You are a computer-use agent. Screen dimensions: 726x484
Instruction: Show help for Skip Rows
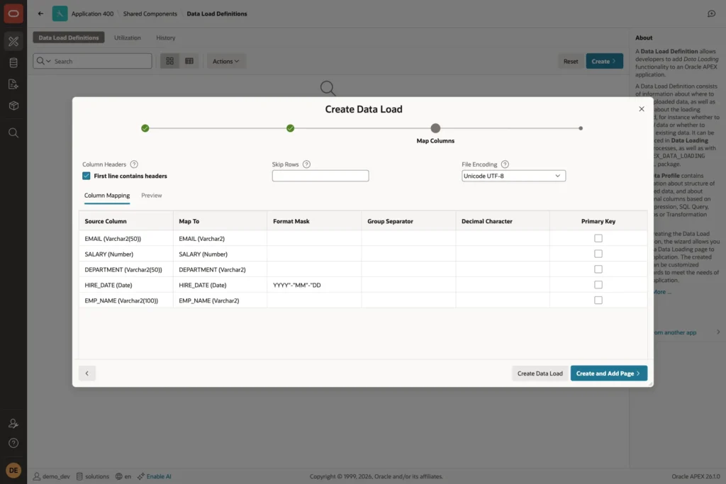pos(306,164)
